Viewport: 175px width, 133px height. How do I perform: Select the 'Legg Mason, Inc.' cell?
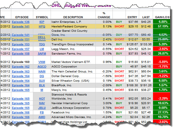(x=73, y=49)
